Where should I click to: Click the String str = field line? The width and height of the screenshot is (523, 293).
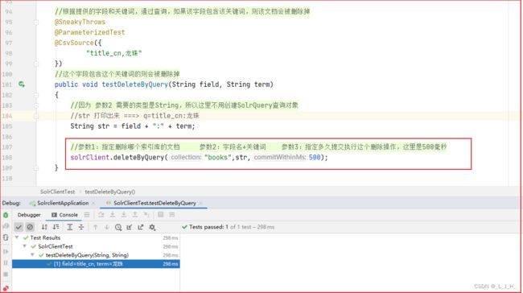(x=133, y=126)
